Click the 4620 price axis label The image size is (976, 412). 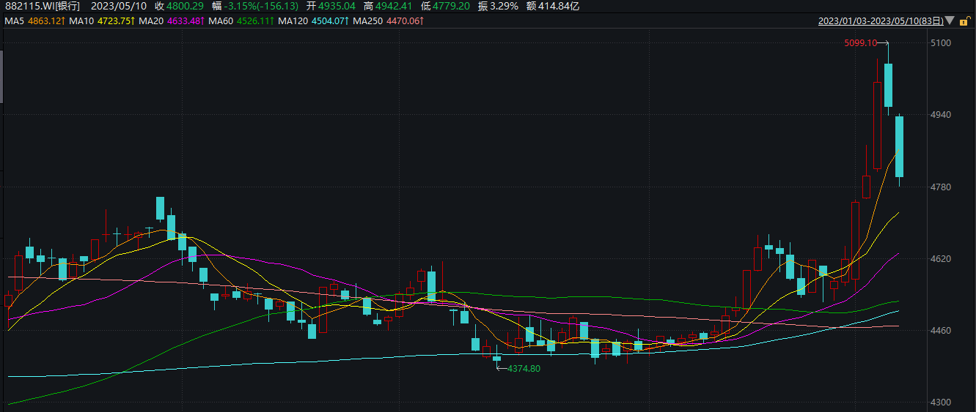940,258
